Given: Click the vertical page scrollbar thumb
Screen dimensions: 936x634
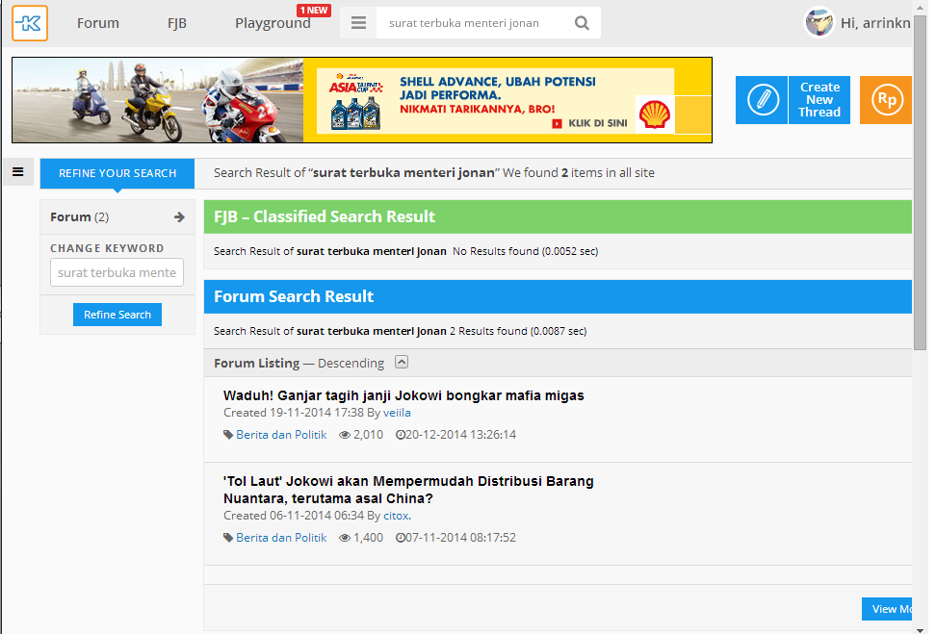Looking at the screenshot, I should coord(920,185).
